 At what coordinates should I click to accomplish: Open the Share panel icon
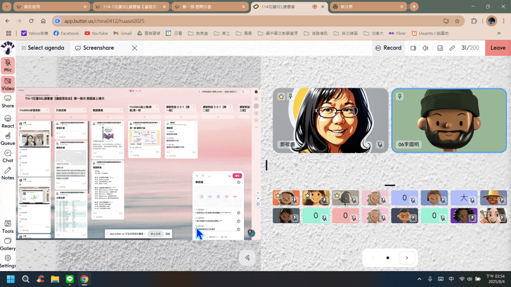click(x=8, y=101)
